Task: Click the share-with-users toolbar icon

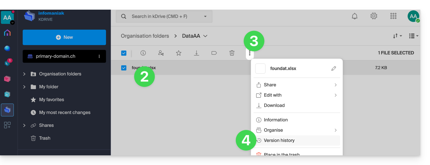Action: point(161,53)
